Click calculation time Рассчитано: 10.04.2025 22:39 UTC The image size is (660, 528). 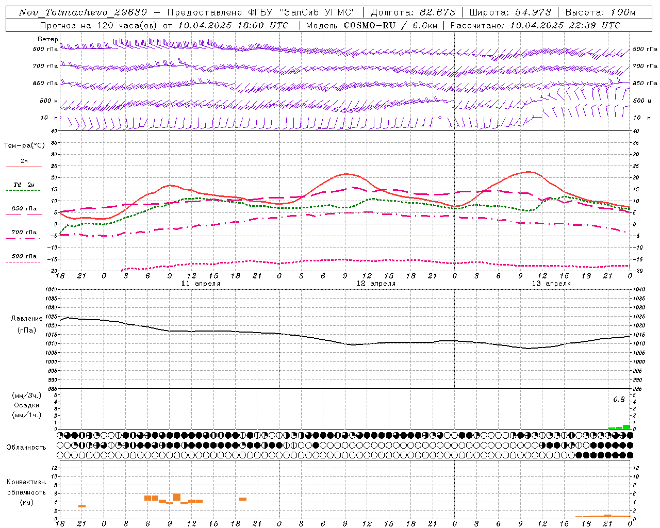pos(535,25)
